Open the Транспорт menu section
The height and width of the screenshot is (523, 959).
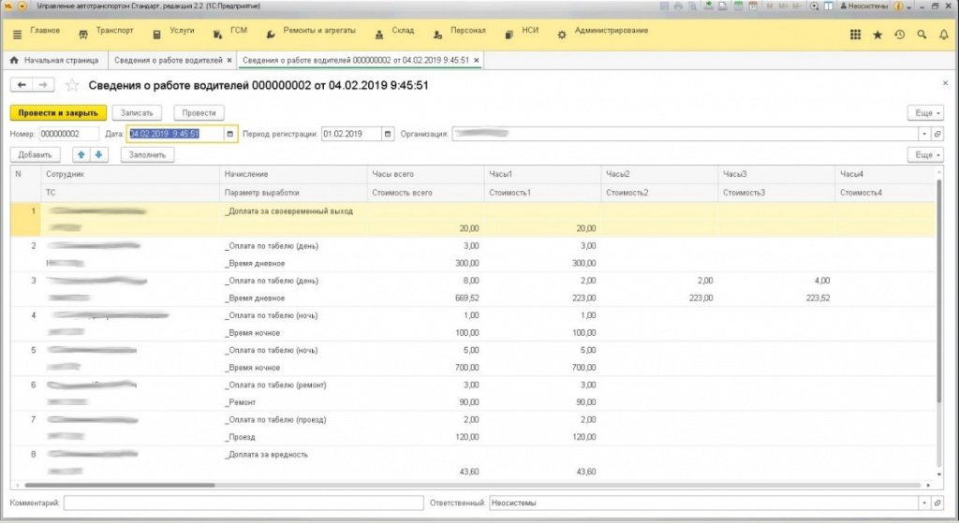click(106, 31)
